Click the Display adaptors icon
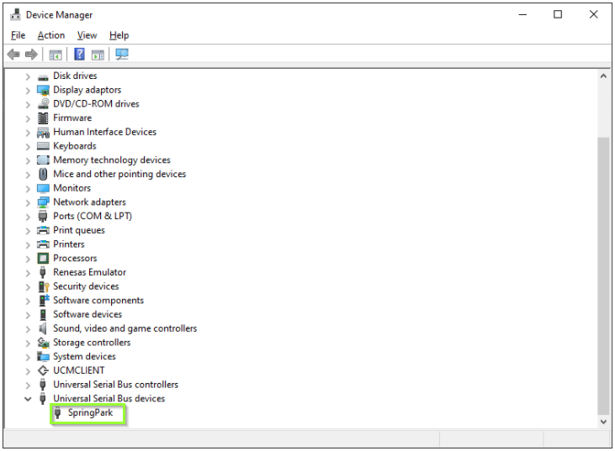Image resolution: width=615 pixels, height=451 pixels. [x=43, y=91]
